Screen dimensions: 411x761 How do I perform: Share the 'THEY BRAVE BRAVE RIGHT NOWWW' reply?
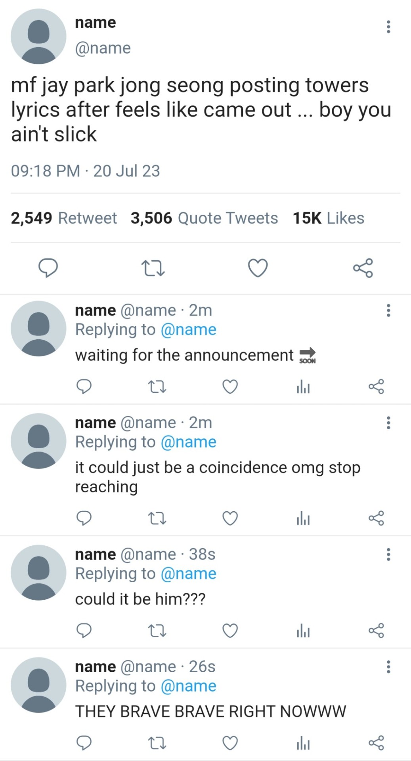tap(376, 743)
